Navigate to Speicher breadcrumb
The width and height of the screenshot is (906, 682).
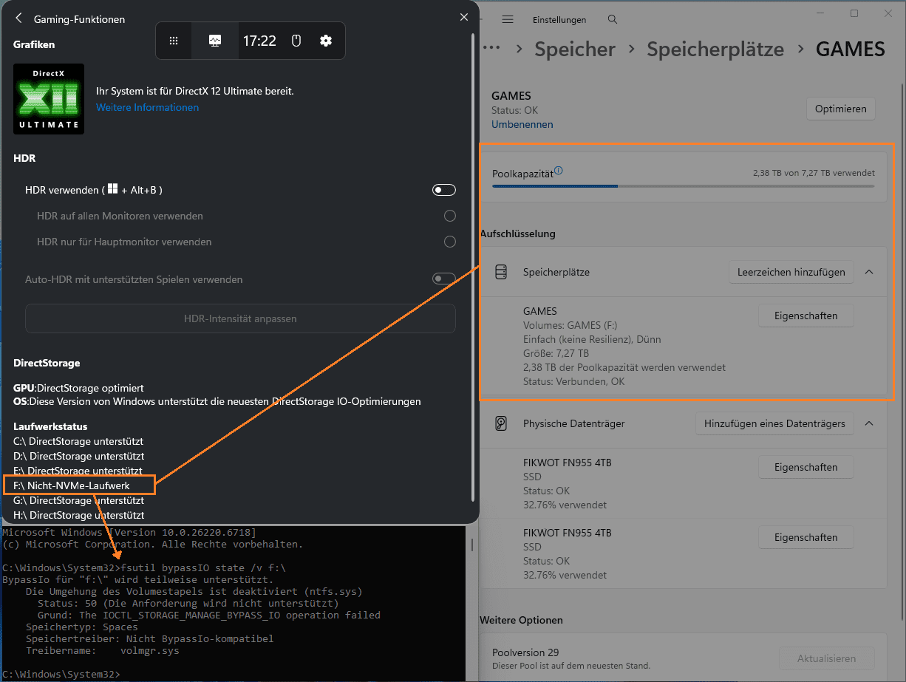[575, 50]
